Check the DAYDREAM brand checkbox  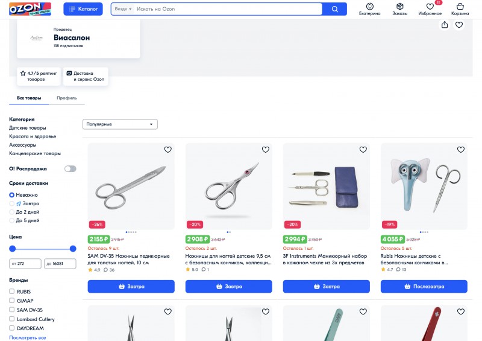click(x=11, y=328)
